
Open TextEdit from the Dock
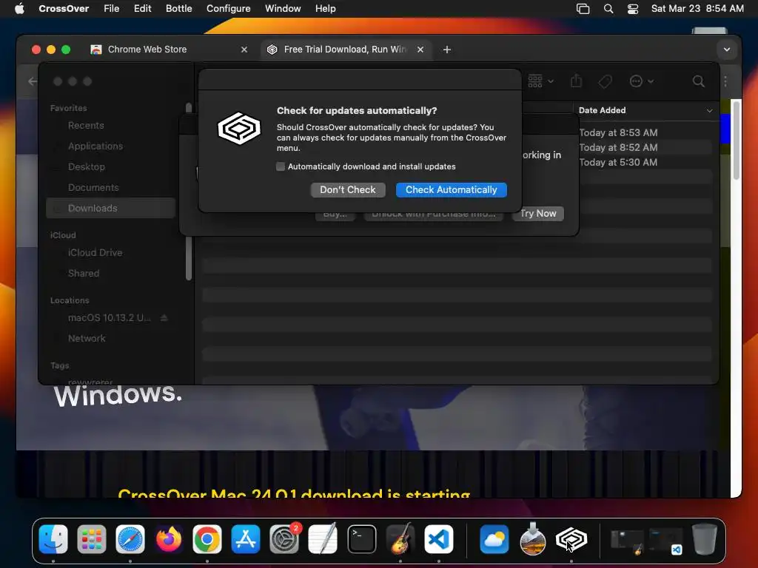pyautogui.click(x=323, y=538)
